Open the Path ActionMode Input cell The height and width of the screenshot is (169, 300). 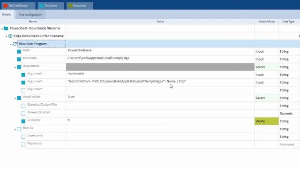(x=267, y=51)
